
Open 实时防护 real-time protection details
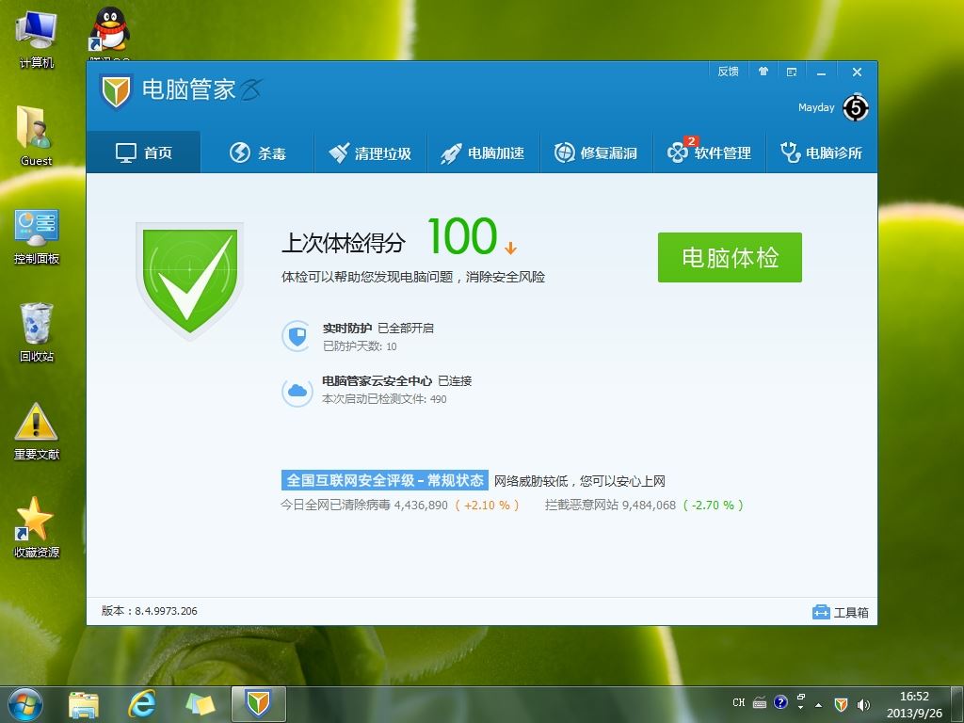coord(346,329)
